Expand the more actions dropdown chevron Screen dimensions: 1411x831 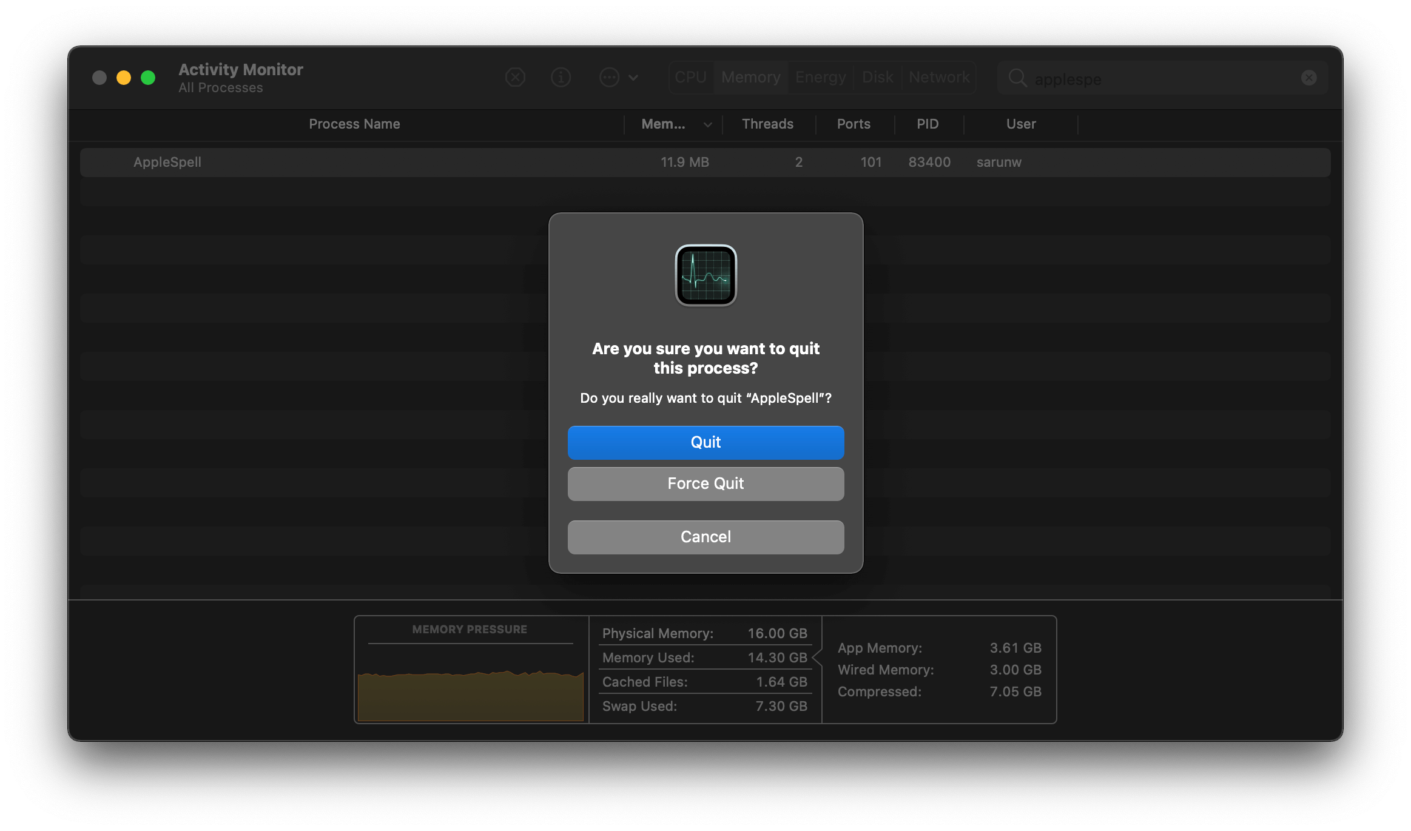tap(633, 78)
